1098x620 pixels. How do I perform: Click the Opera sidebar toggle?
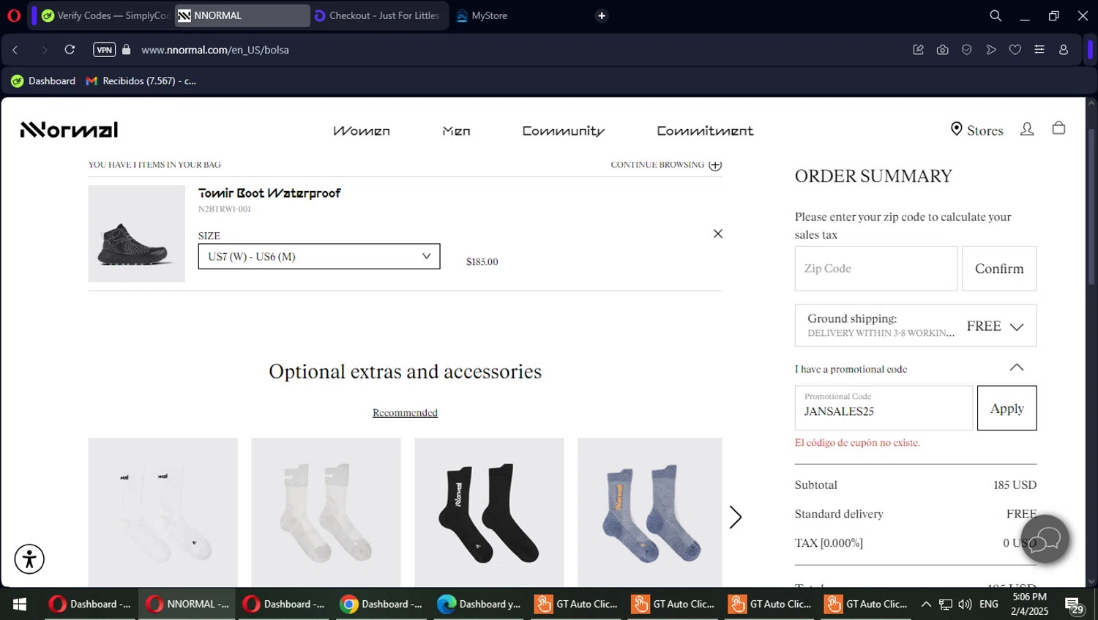(x=1090, y=50)
